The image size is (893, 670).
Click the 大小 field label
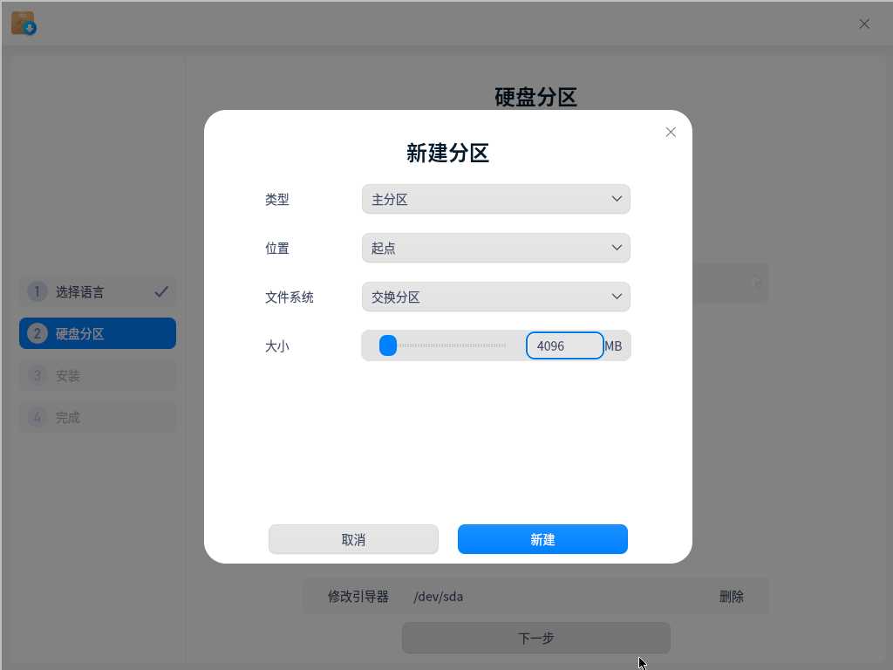[277, 345]
